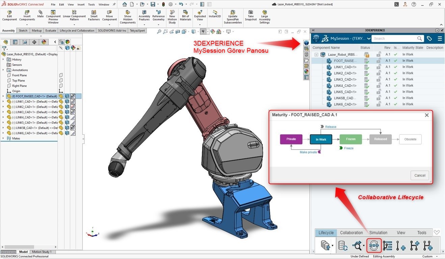Click the Smart Fasteners tool
The height and width of the screenshot is (259, 445).
click(94, 16)
